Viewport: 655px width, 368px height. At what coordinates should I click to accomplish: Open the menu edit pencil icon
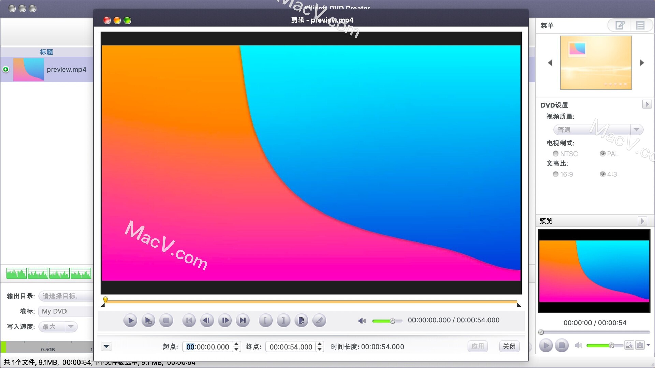coord(619,25)
